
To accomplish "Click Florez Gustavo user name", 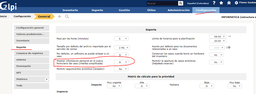I will click(x=247, y=3).
